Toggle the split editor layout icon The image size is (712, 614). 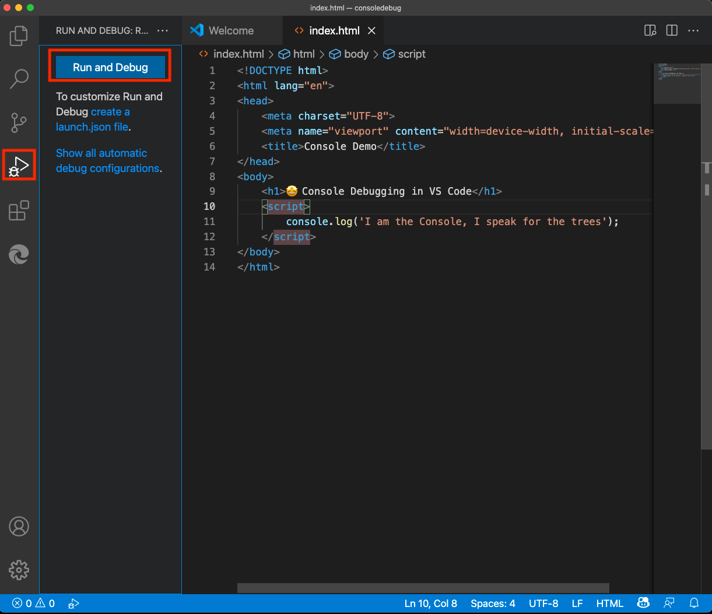[x=672, y=30]
